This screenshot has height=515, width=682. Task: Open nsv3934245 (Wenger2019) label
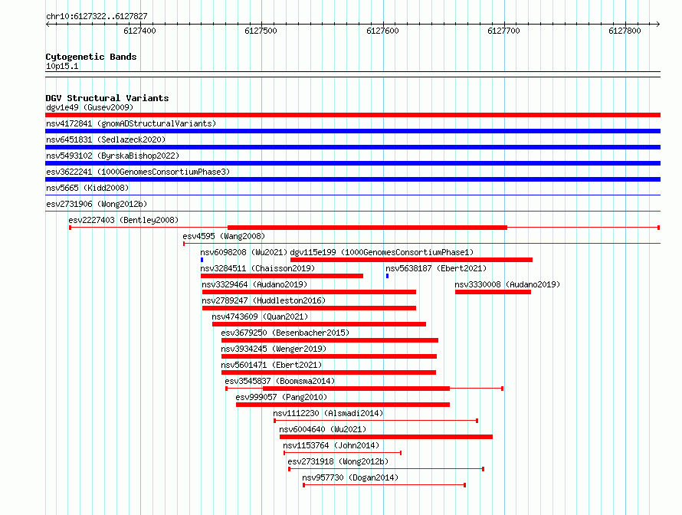tap(274, 349)
